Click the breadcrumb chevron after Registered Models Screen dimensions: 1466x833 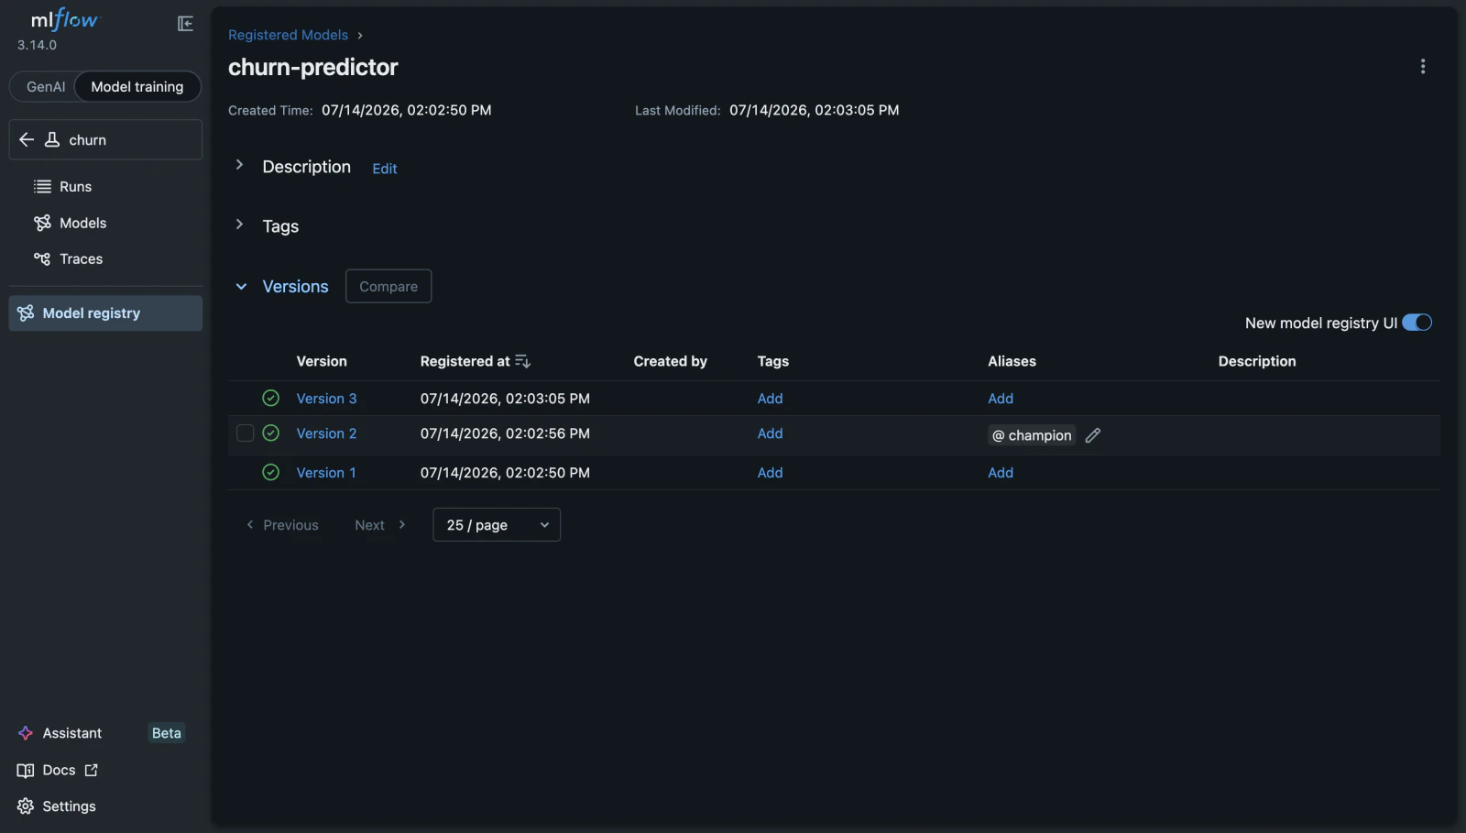point(360,35)
